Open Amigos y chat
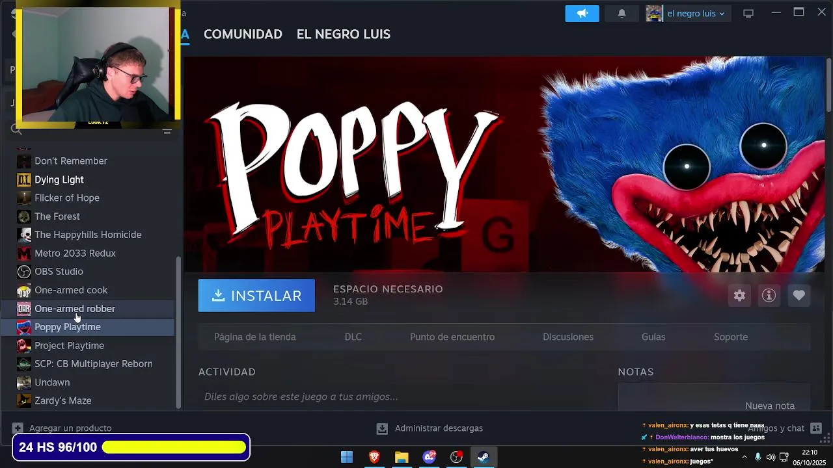Screen dimensions: 833x468 784,428
